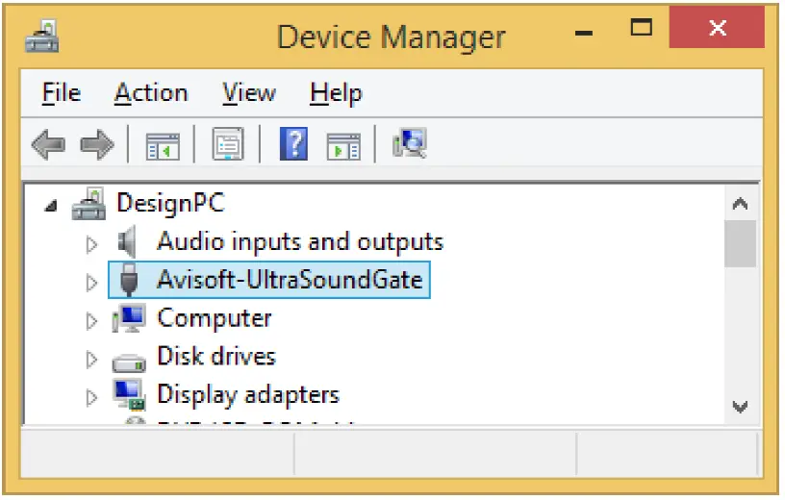Expand the Avisoft-UltraSoundGate node
This screenshot has width=785, height=500.
92,282
